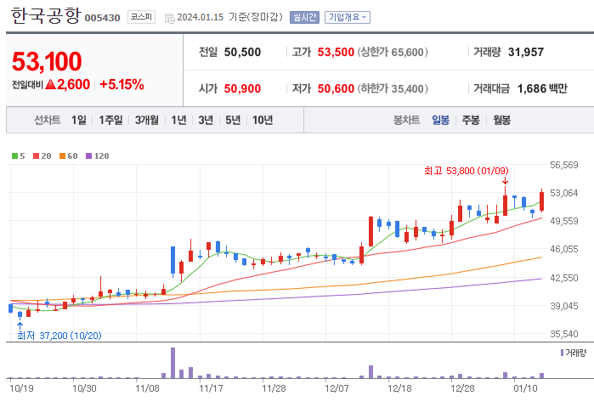Select the 10년 line chart tab
Image resolution: width=594 pixels, height=407 pixels.
coord(263,120)
